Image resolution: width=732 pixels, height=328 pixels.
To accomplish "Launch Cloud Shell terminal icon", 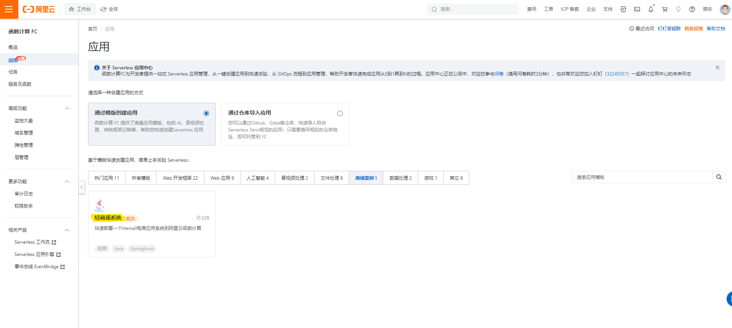I will (x=637, y=9).
